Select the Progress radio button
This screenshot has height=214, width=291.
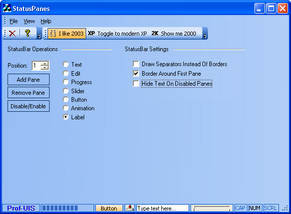66,82
